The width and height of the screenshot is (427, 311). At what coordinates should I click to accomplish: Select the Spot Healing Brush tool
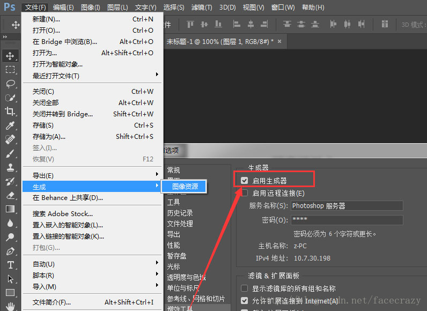point(10,139)
